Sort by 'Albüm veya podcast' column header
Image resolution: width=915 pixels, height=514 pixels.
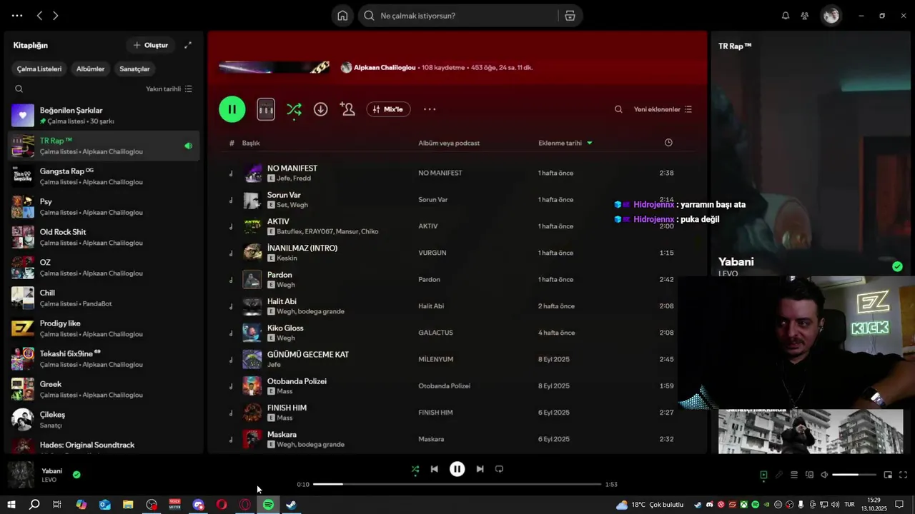click(449, 143)
